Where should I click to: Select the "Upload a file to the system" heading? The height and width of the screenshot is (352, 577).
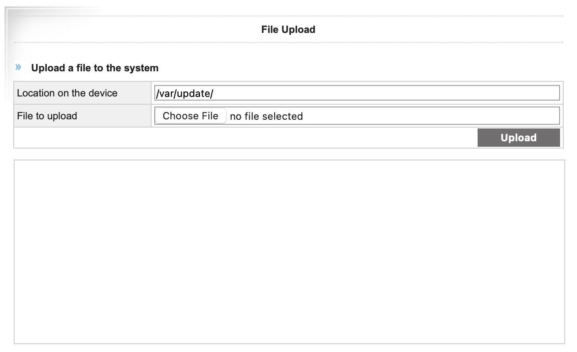tap(95, 68)
